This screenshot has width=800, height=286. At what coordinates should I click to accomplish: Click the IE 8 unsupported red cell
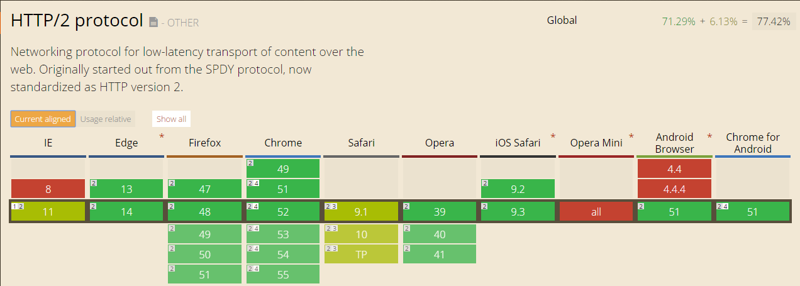48,189
